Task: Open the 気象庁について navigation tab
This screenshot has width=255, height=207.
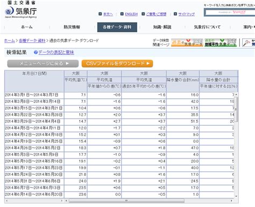Action: click(x=208, y=27)
